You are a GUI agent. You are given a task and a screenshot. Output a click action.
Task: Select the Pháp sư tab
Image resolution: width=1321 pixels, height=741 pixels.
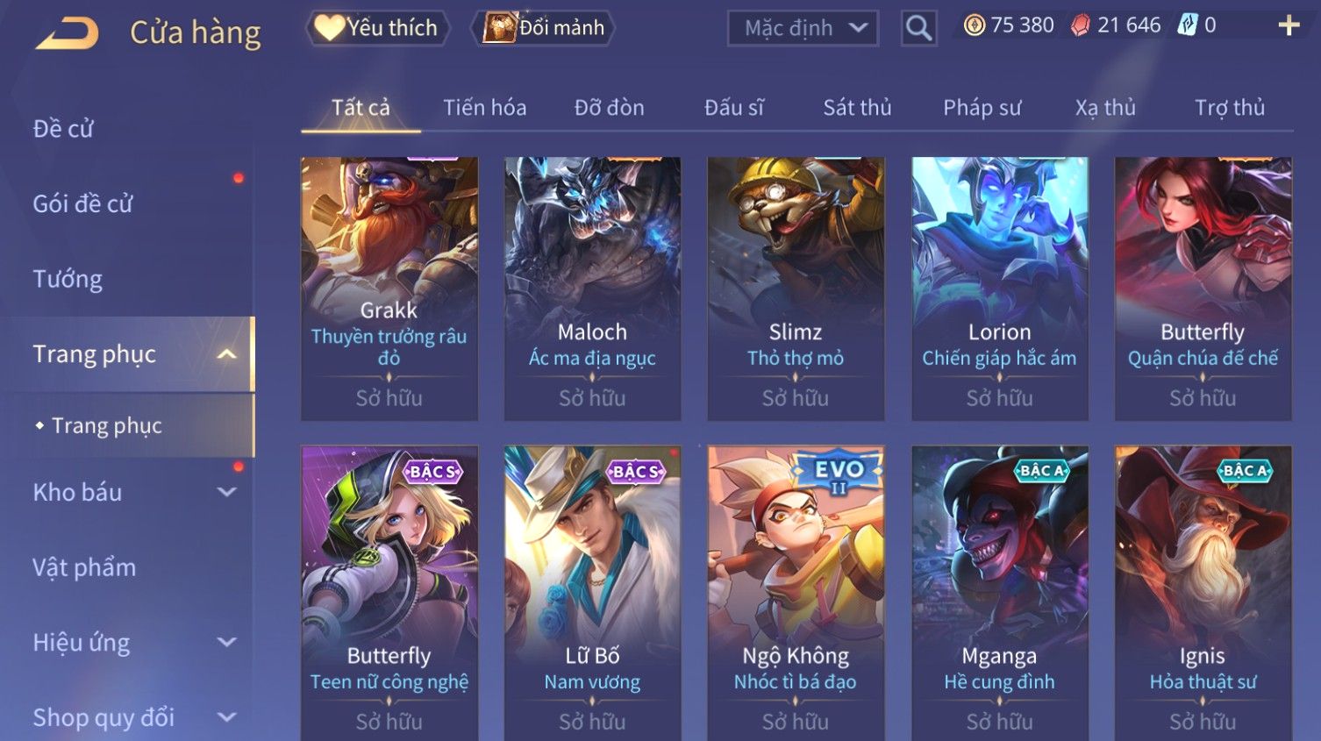point(982,108)
